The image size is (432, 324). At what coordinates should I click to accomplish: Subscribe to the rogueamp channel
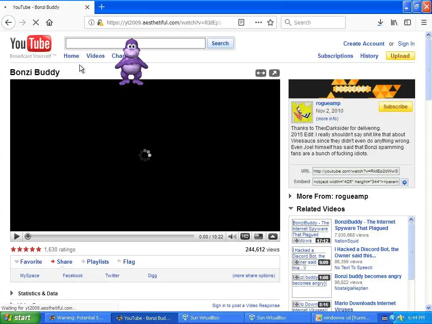click(395, 107)
